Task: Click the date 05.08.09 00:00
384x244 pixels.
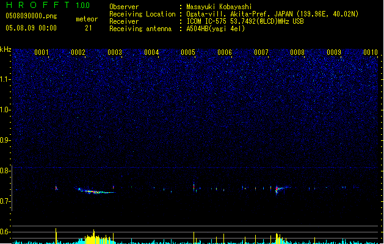Action: 31,28
